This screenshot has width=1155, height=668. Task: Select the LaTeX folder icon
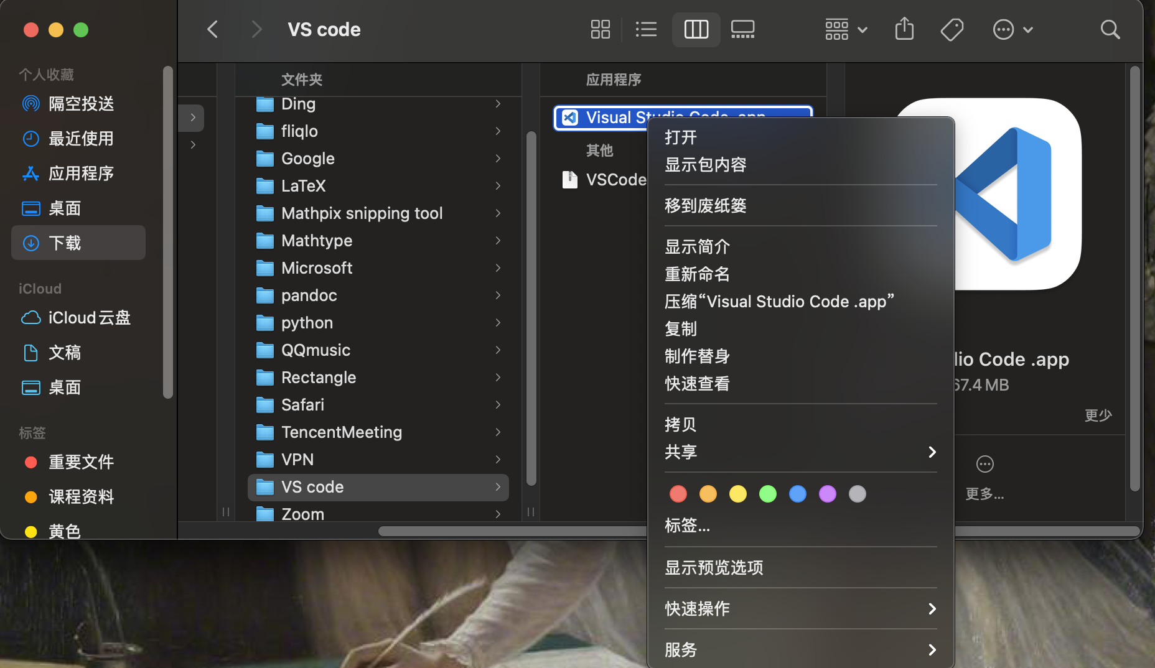[x=265, y=186]
